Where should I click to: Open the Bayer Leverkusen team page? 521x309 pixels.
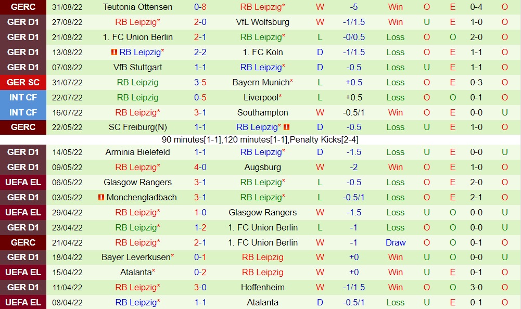tap(136, 257)
